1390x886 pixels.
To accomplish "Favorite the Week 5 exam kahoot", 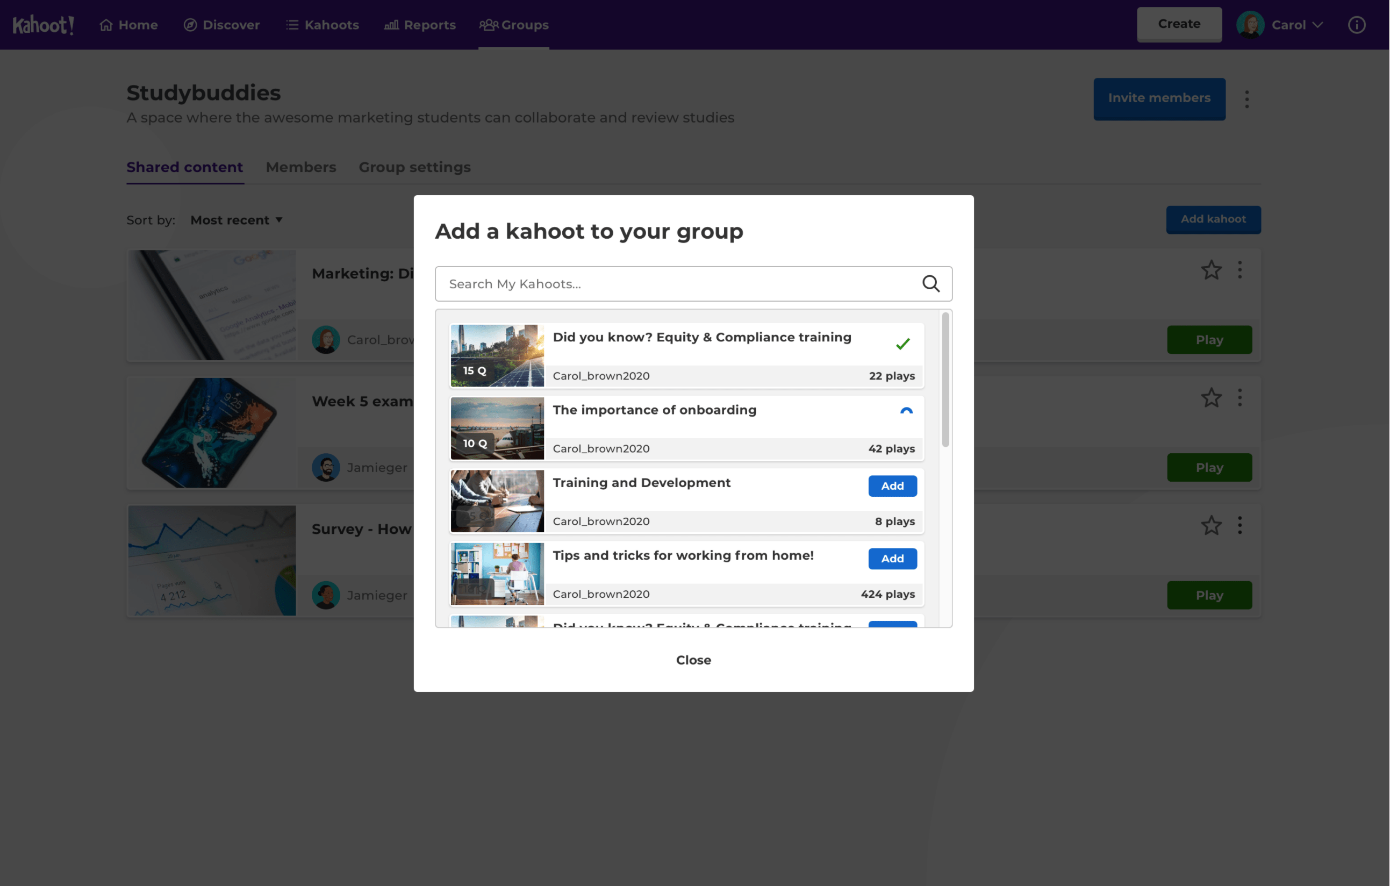I will click(x=1210, y=397).
